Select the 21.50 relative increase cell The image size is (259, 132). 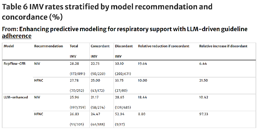click(x=204, y=80)
